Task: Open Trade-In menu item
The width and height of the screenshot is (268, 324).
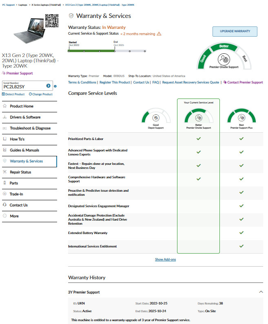Action: click(29, 194)
